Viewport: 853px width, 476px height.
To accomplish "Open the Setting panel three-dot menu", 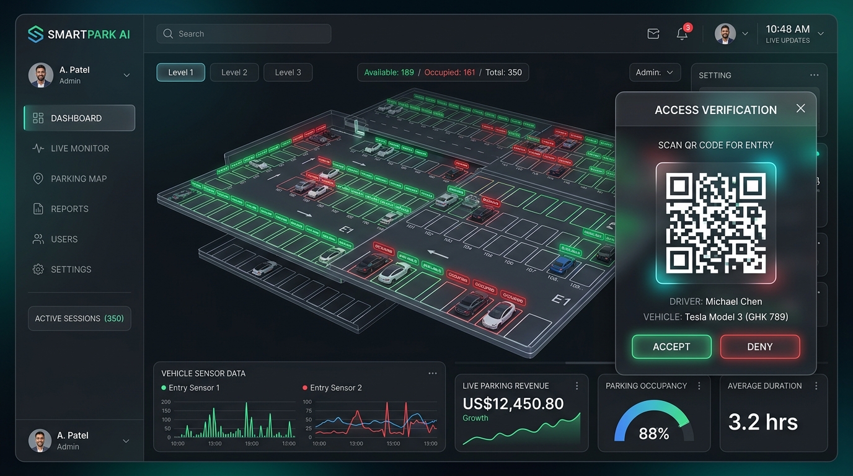I will (814, 75).
